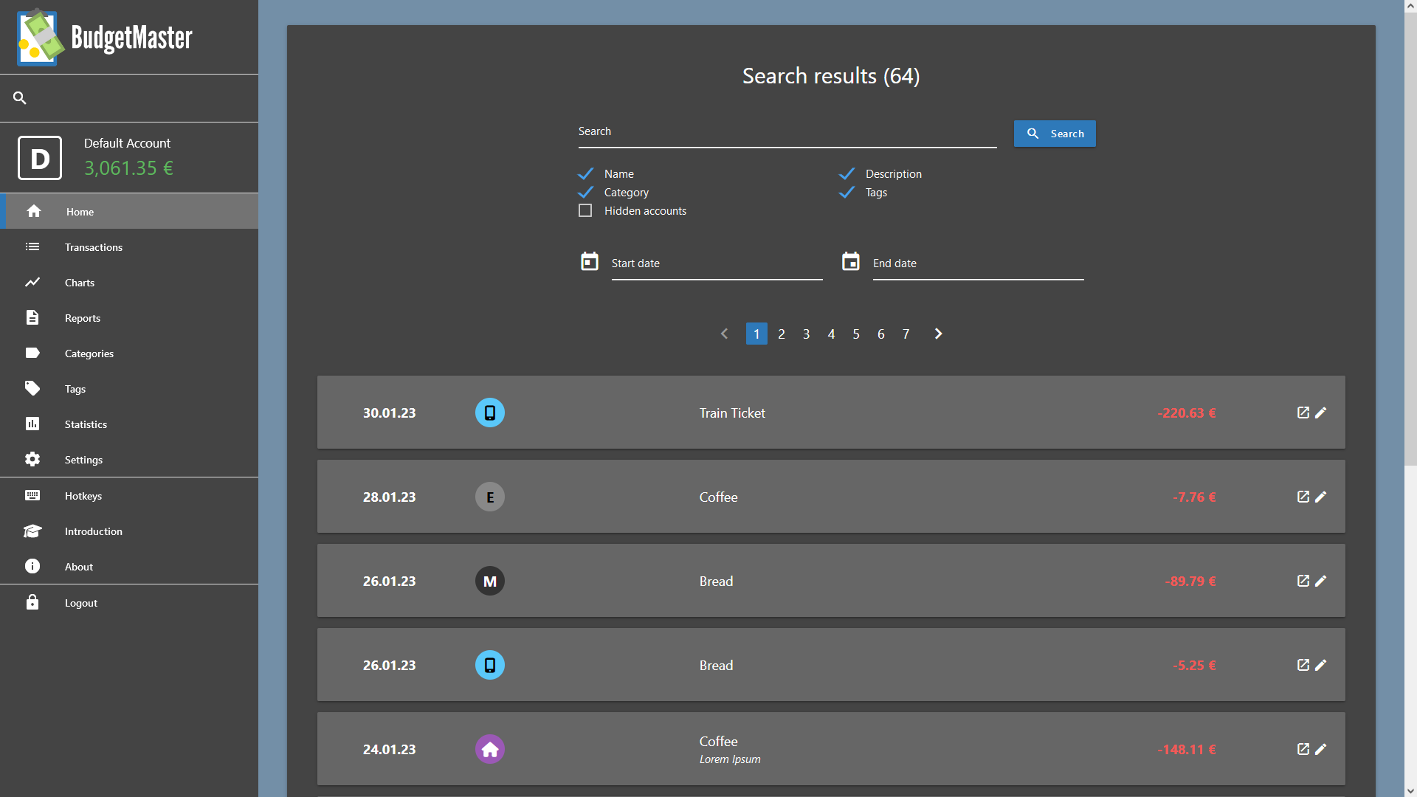The height and width of the screenshot is (797, 1417).
Task: Click the BudgetMaster logo
Action: click(105, 38)
